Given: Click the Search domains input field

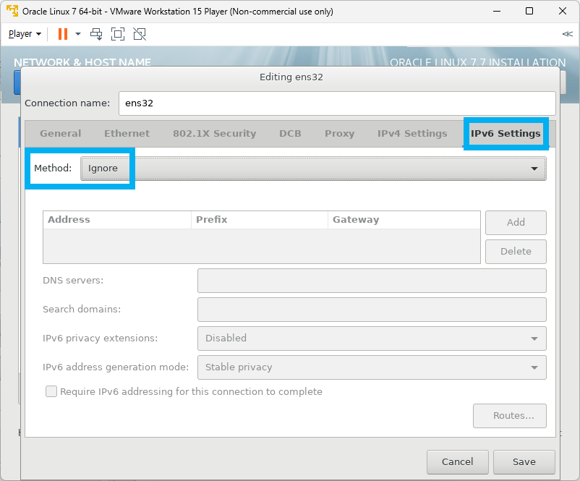Looking at the screenshot, I should click(x=372, y=310).
